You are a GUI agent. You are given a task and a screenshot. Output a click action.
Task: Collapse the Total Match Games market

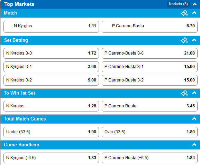[x=194, y=119]
